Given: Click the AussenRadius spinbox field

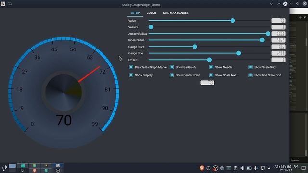Looking at the screenshot, I should pyautogui.click(x=279, y=34).
